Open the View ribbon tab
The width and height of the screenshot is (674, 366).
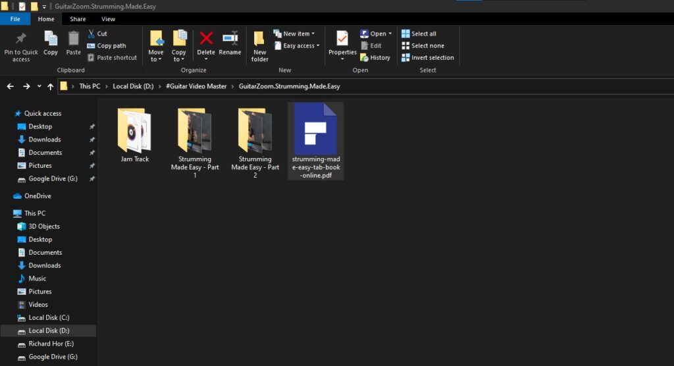click(x=108, y=19)
